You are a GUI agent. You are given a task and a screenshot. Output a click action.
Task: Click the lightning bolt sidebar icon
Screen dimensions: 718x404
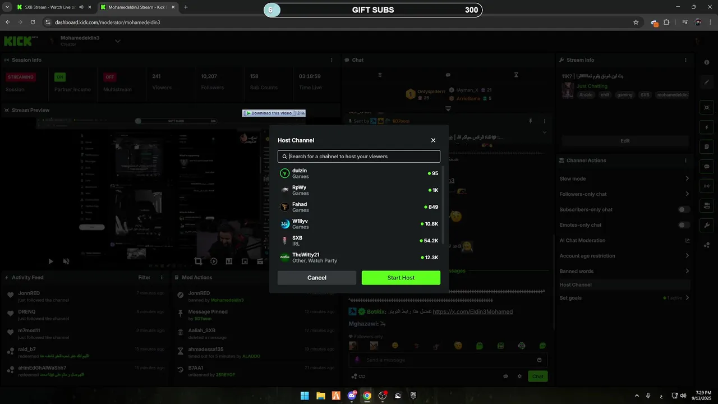coord(707,127)
